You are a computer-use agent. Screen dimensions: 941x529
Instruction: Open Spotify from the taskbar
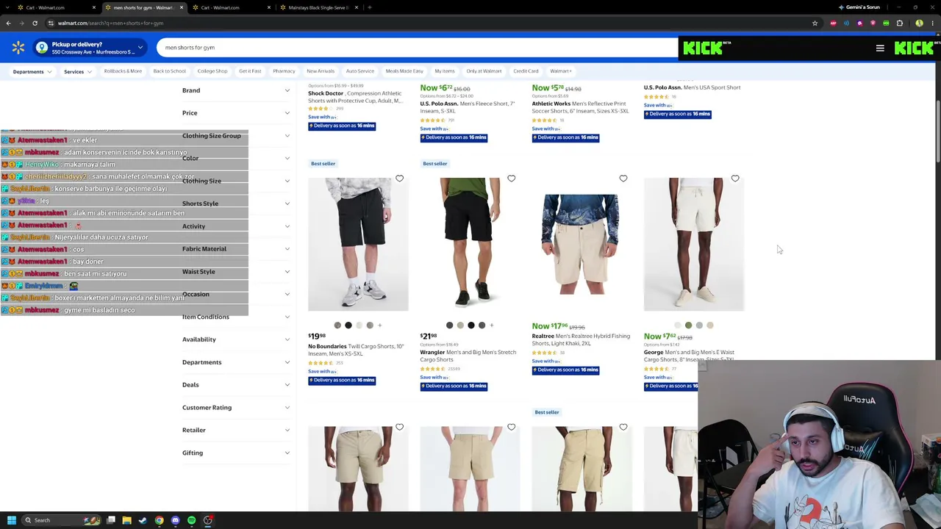pyautogui.click(x=191, y=520)
